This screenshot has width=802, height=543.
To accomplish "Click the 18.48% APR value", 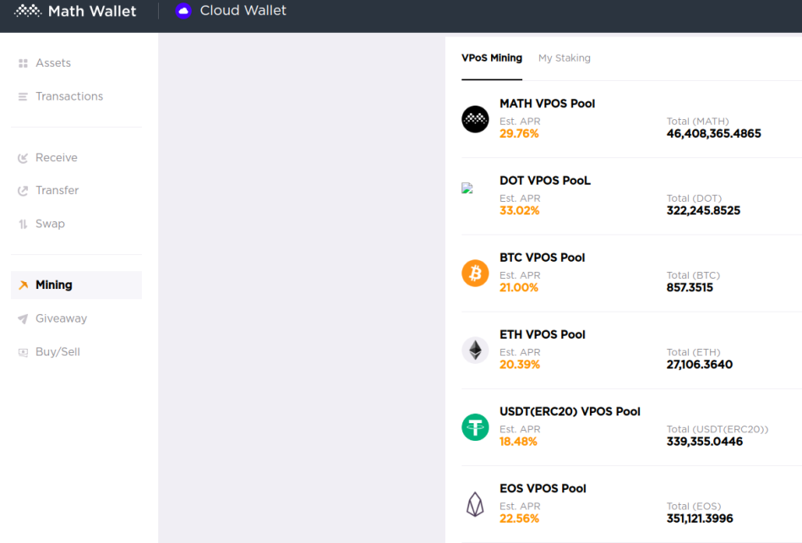I will [518, 442].
